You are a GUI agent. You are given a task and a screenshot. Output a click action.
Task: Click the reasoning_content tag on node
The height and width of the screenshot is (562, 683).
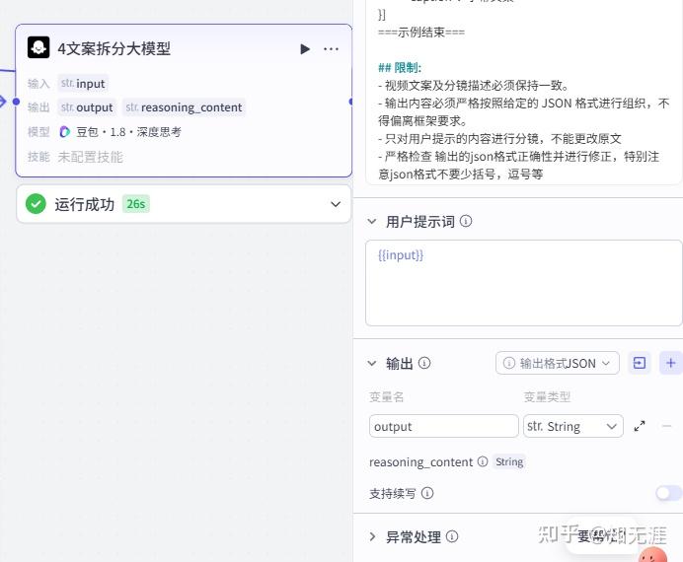coord(184,107)
